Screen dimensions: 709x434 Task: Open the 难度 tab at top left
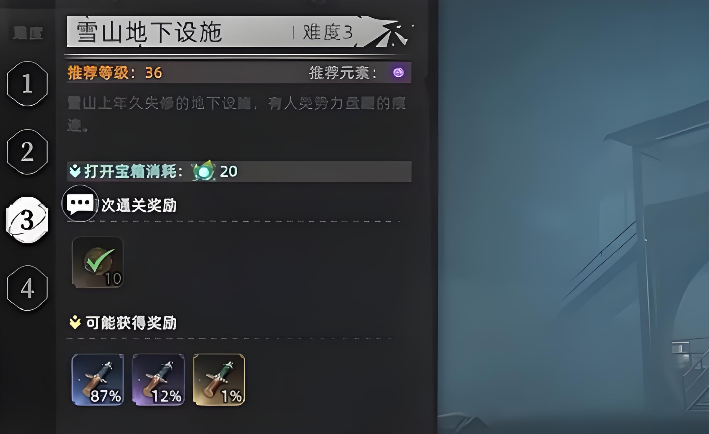pos(28,33)
